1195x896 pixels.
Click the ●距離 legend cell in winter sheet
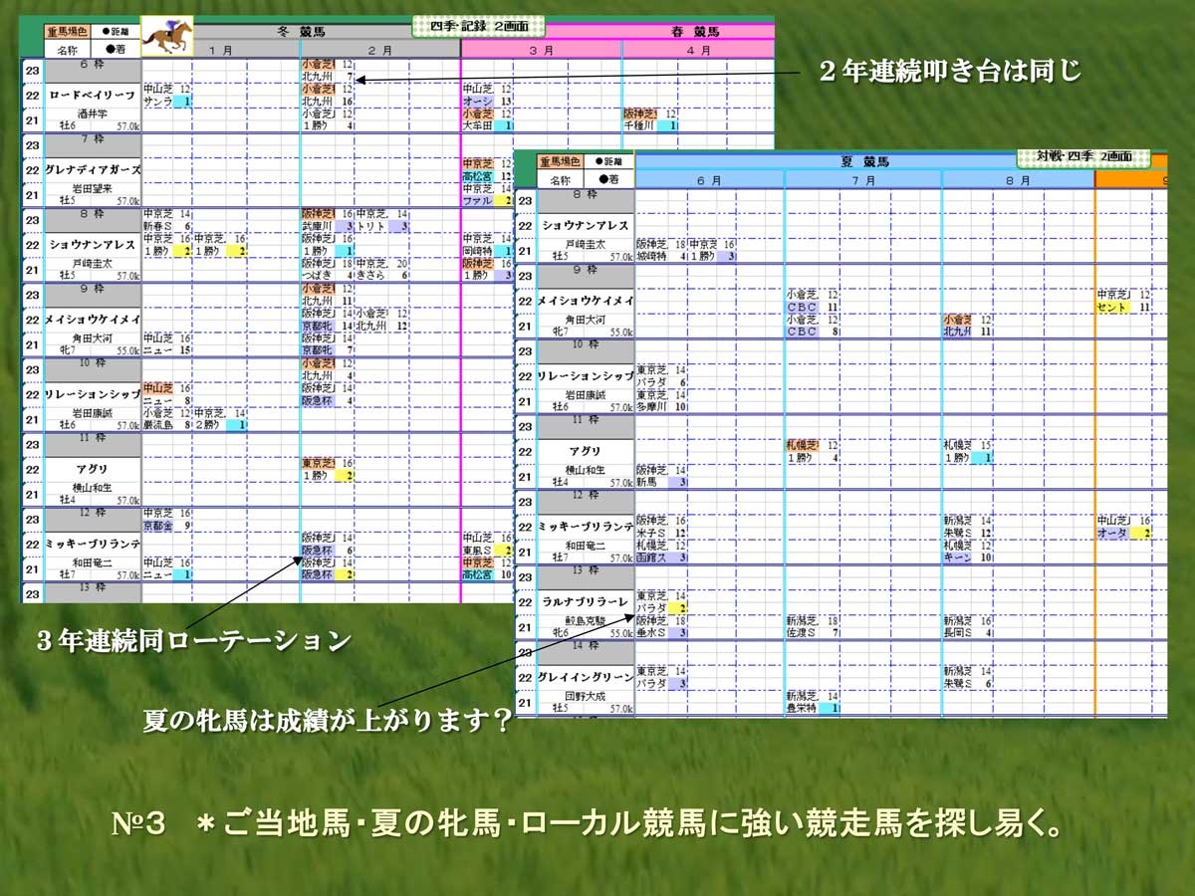point(116,31)
